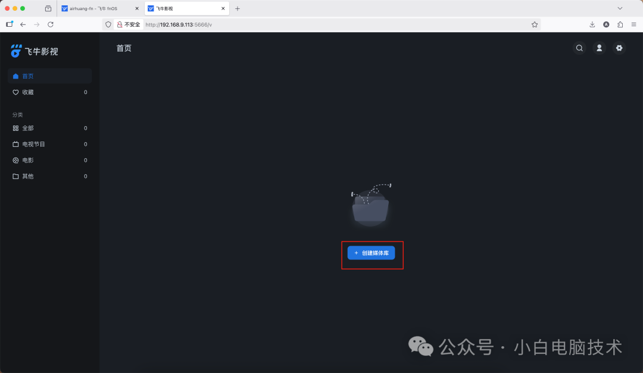Select the 电视节目 category

point(49,145)
